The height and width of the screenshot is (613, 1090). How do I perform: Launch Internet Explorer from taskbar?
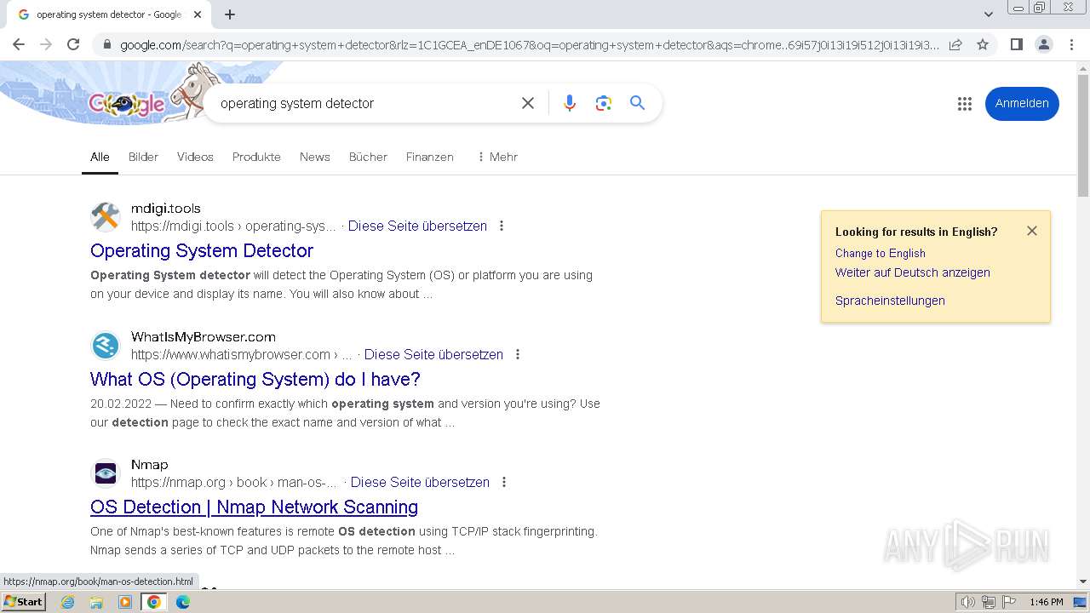click(x=67, y=602)
